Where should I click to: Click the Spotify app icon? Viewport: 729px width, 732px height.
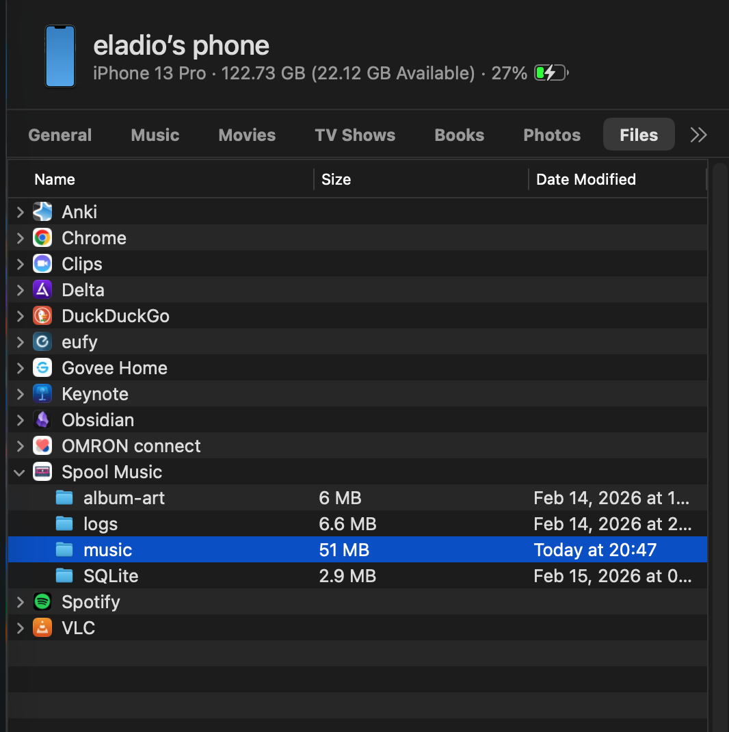pyautogui.click(x=42, y=602)
